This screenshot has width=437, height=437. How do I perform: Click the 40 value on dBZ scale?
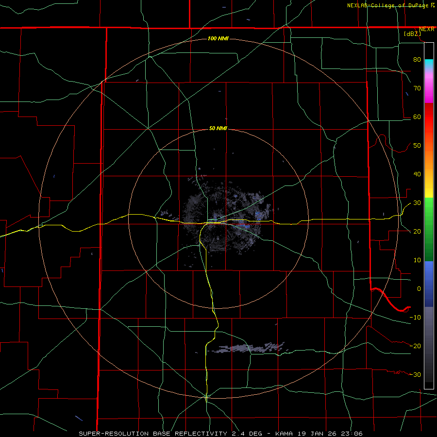(417, 174)
